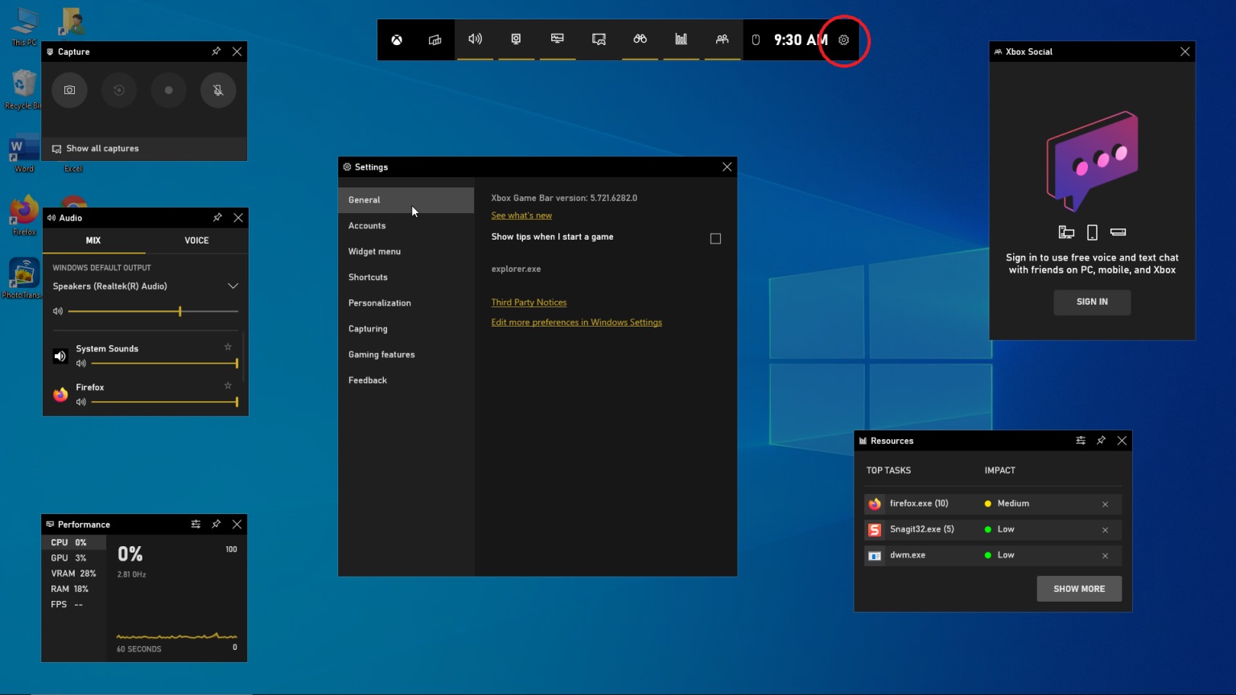Start recording with the record button
1236x695 pixels.
168,90
